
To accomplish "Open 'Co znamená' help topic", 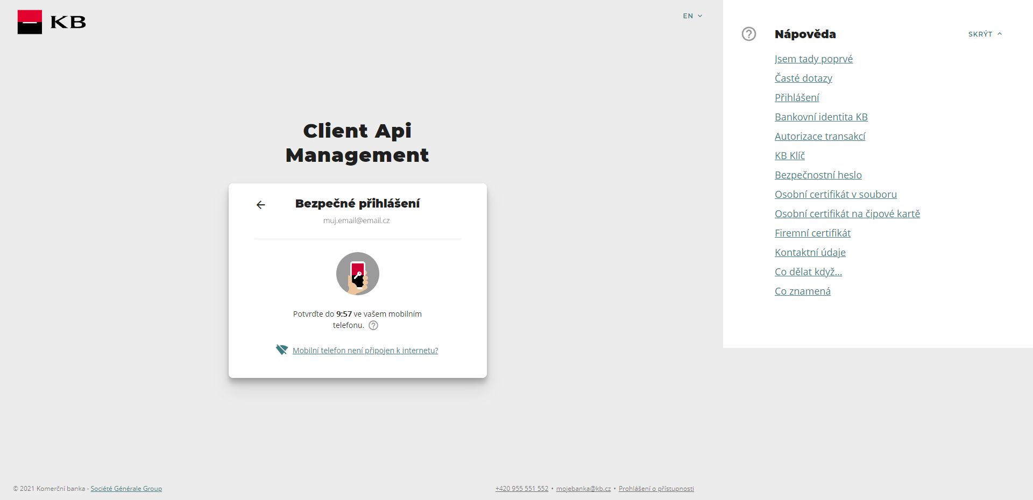I will [x=803, y=291].
